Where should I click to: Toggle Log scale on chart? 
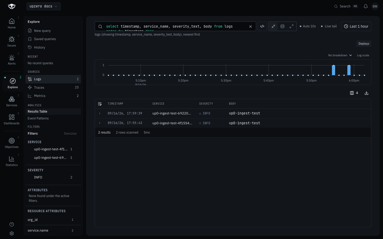pyautogui.click(x=363, y=55)
